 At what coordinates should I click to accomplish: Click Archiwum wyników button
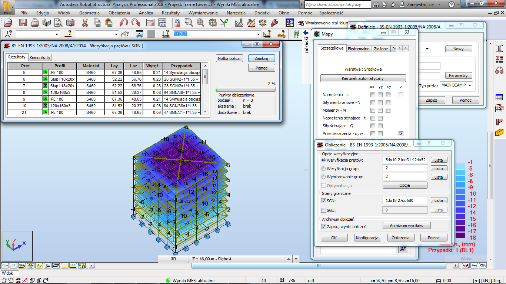(x=406, y=226)
